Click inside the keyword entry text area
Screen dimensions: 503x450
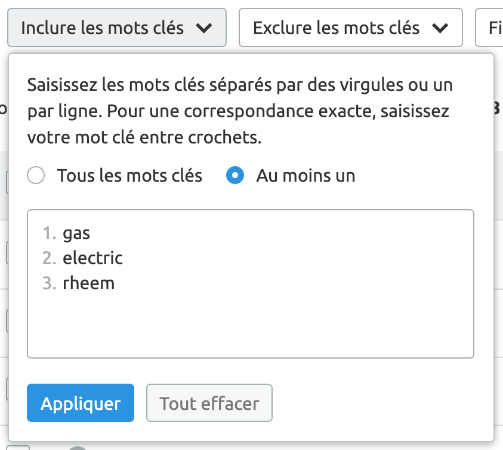[x=251, y=323]
